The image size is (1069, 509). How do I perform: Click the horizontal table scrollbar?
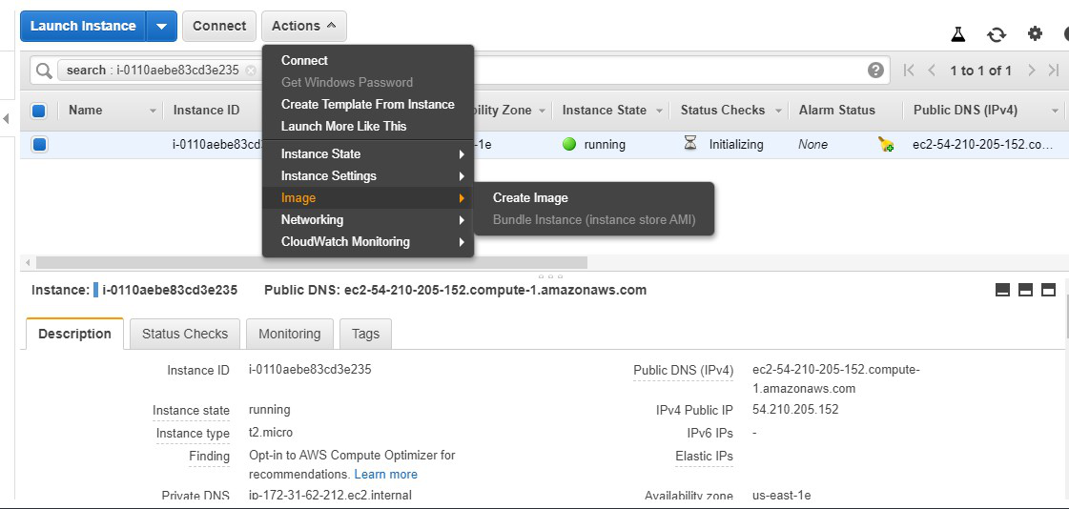tap(312, 262)
